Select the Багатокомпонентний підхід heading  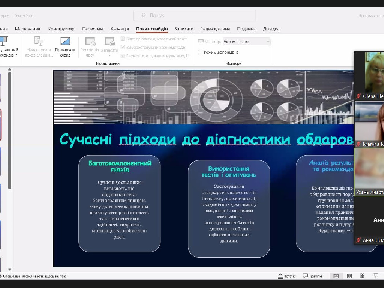[x=120, y=166]
